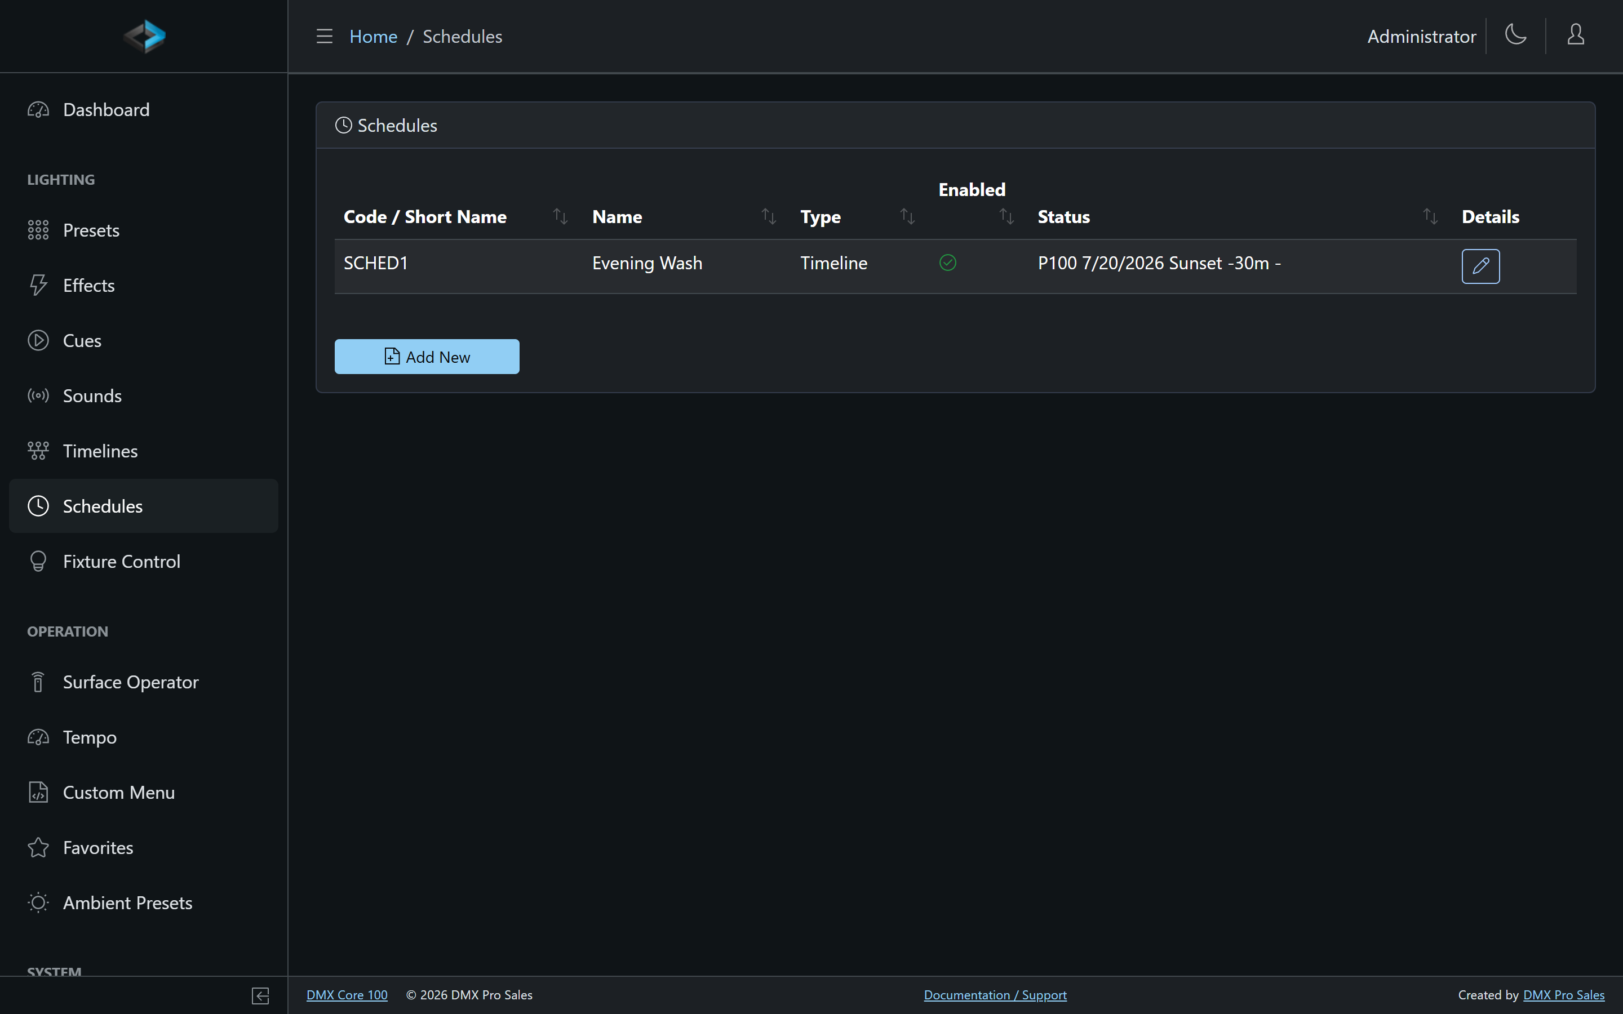
Task: Click the DMX Core logo icon
Action: [x=144, y=36]
